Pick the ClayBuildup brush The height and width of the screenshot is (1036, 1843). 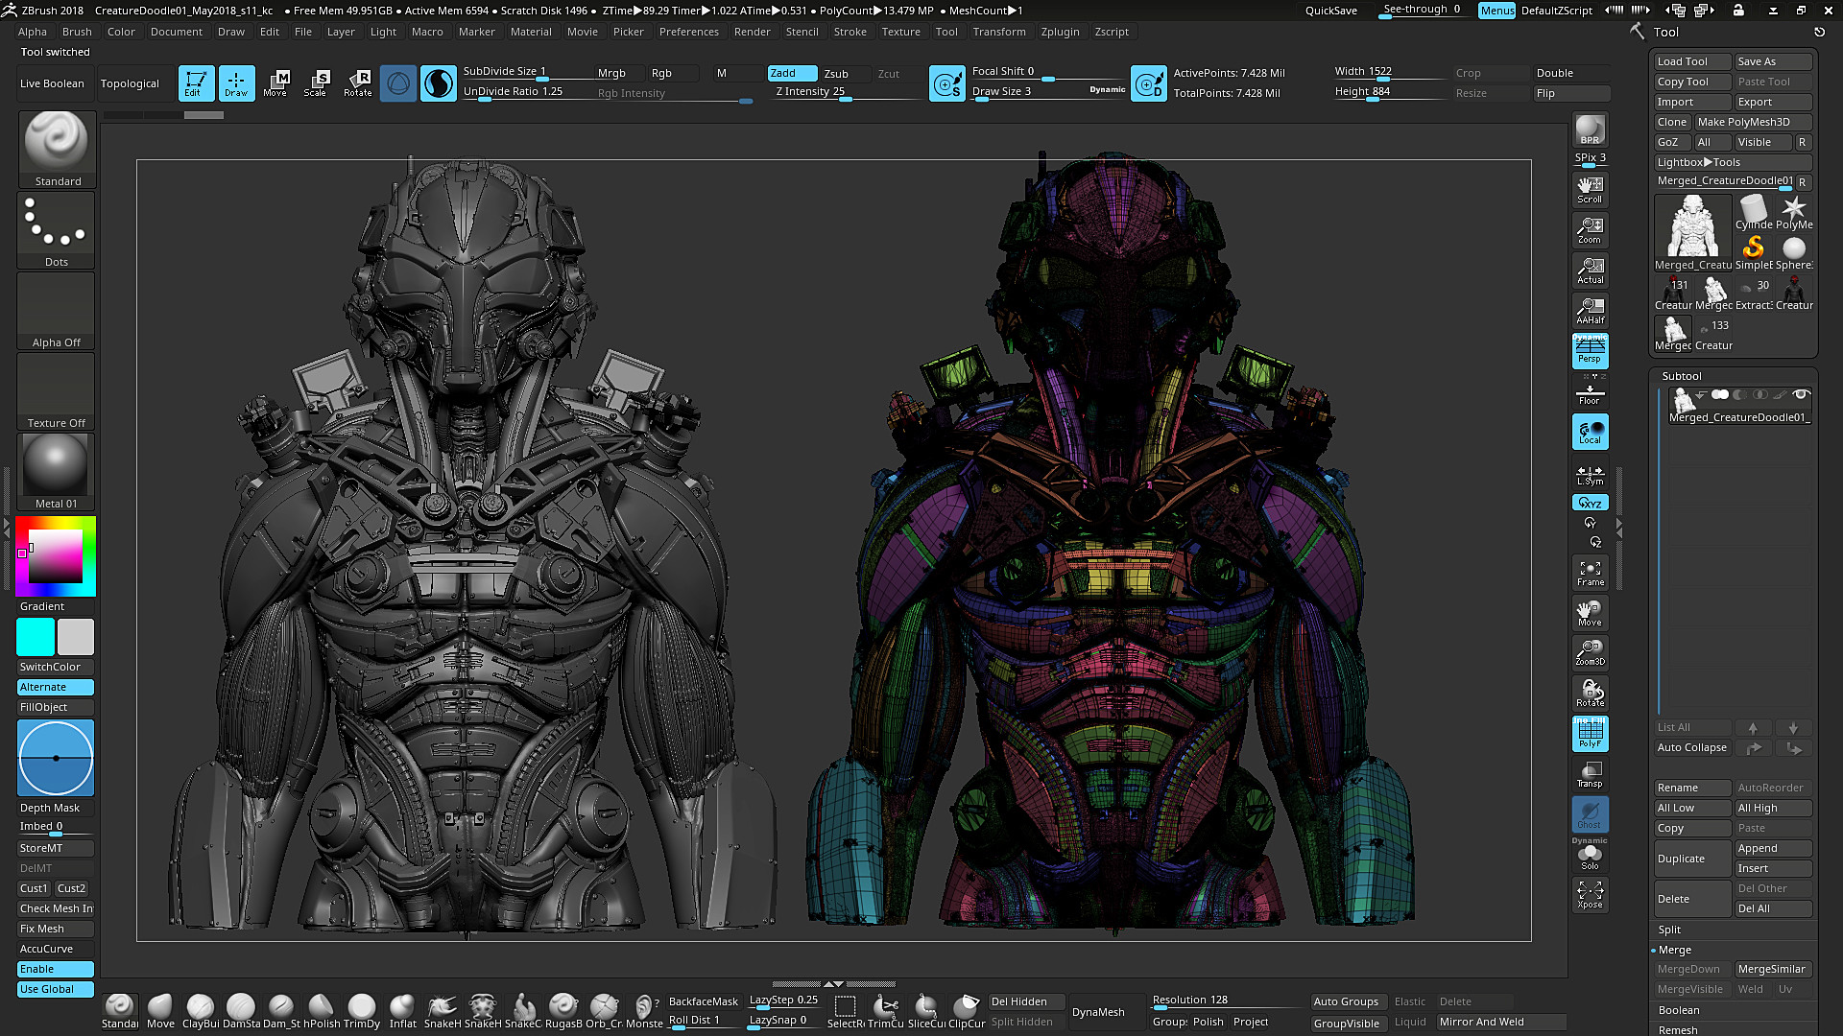pos(201,1011)
